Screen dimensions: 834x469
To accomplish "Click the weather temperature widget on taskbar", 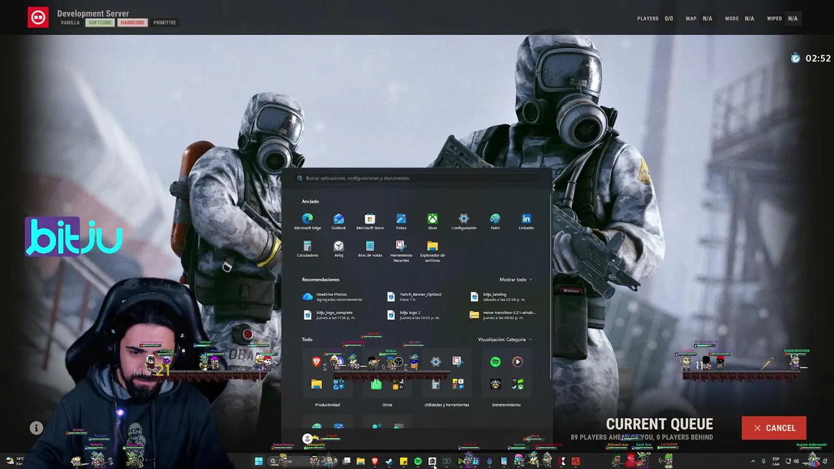I will [14, 461].
